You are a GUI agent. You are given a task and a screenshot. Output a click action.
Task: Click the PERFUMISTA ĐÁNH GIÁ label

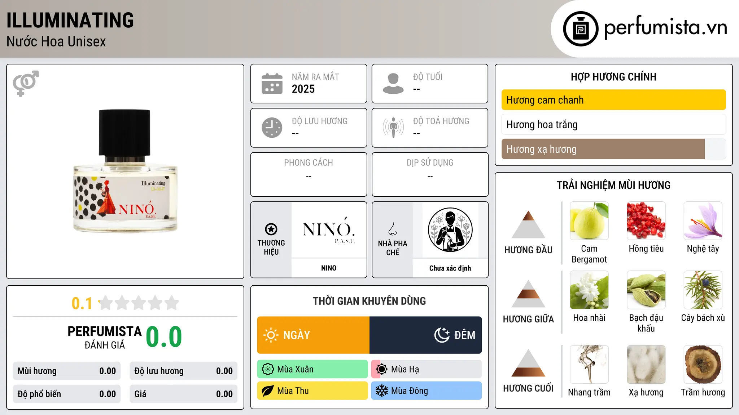click(105, 337)
